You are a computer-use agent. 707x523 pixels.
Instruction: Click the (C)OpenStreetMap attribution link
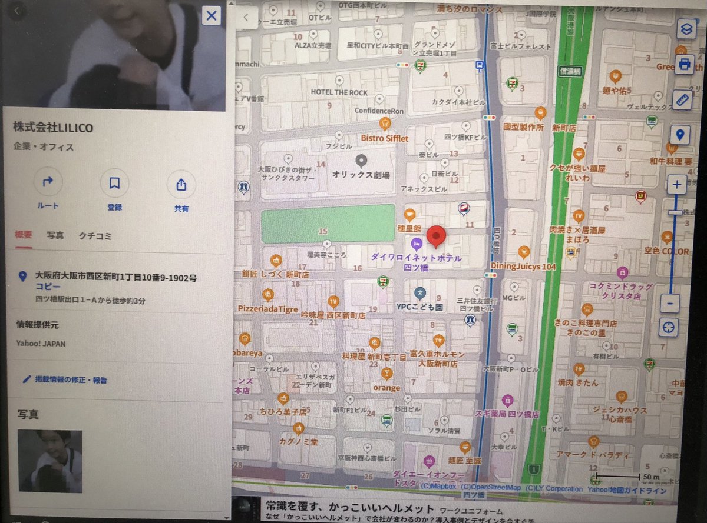point(491,488)
